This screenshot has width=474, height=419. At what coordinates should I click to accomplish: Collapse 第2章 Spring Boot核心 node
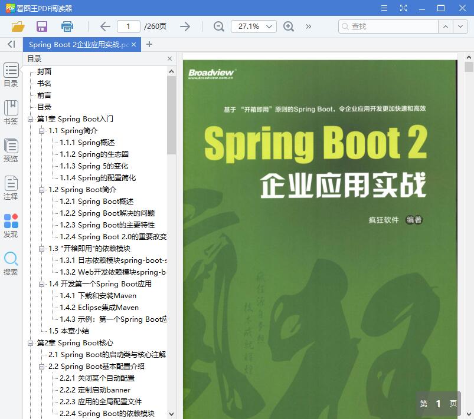click(30, 343)
